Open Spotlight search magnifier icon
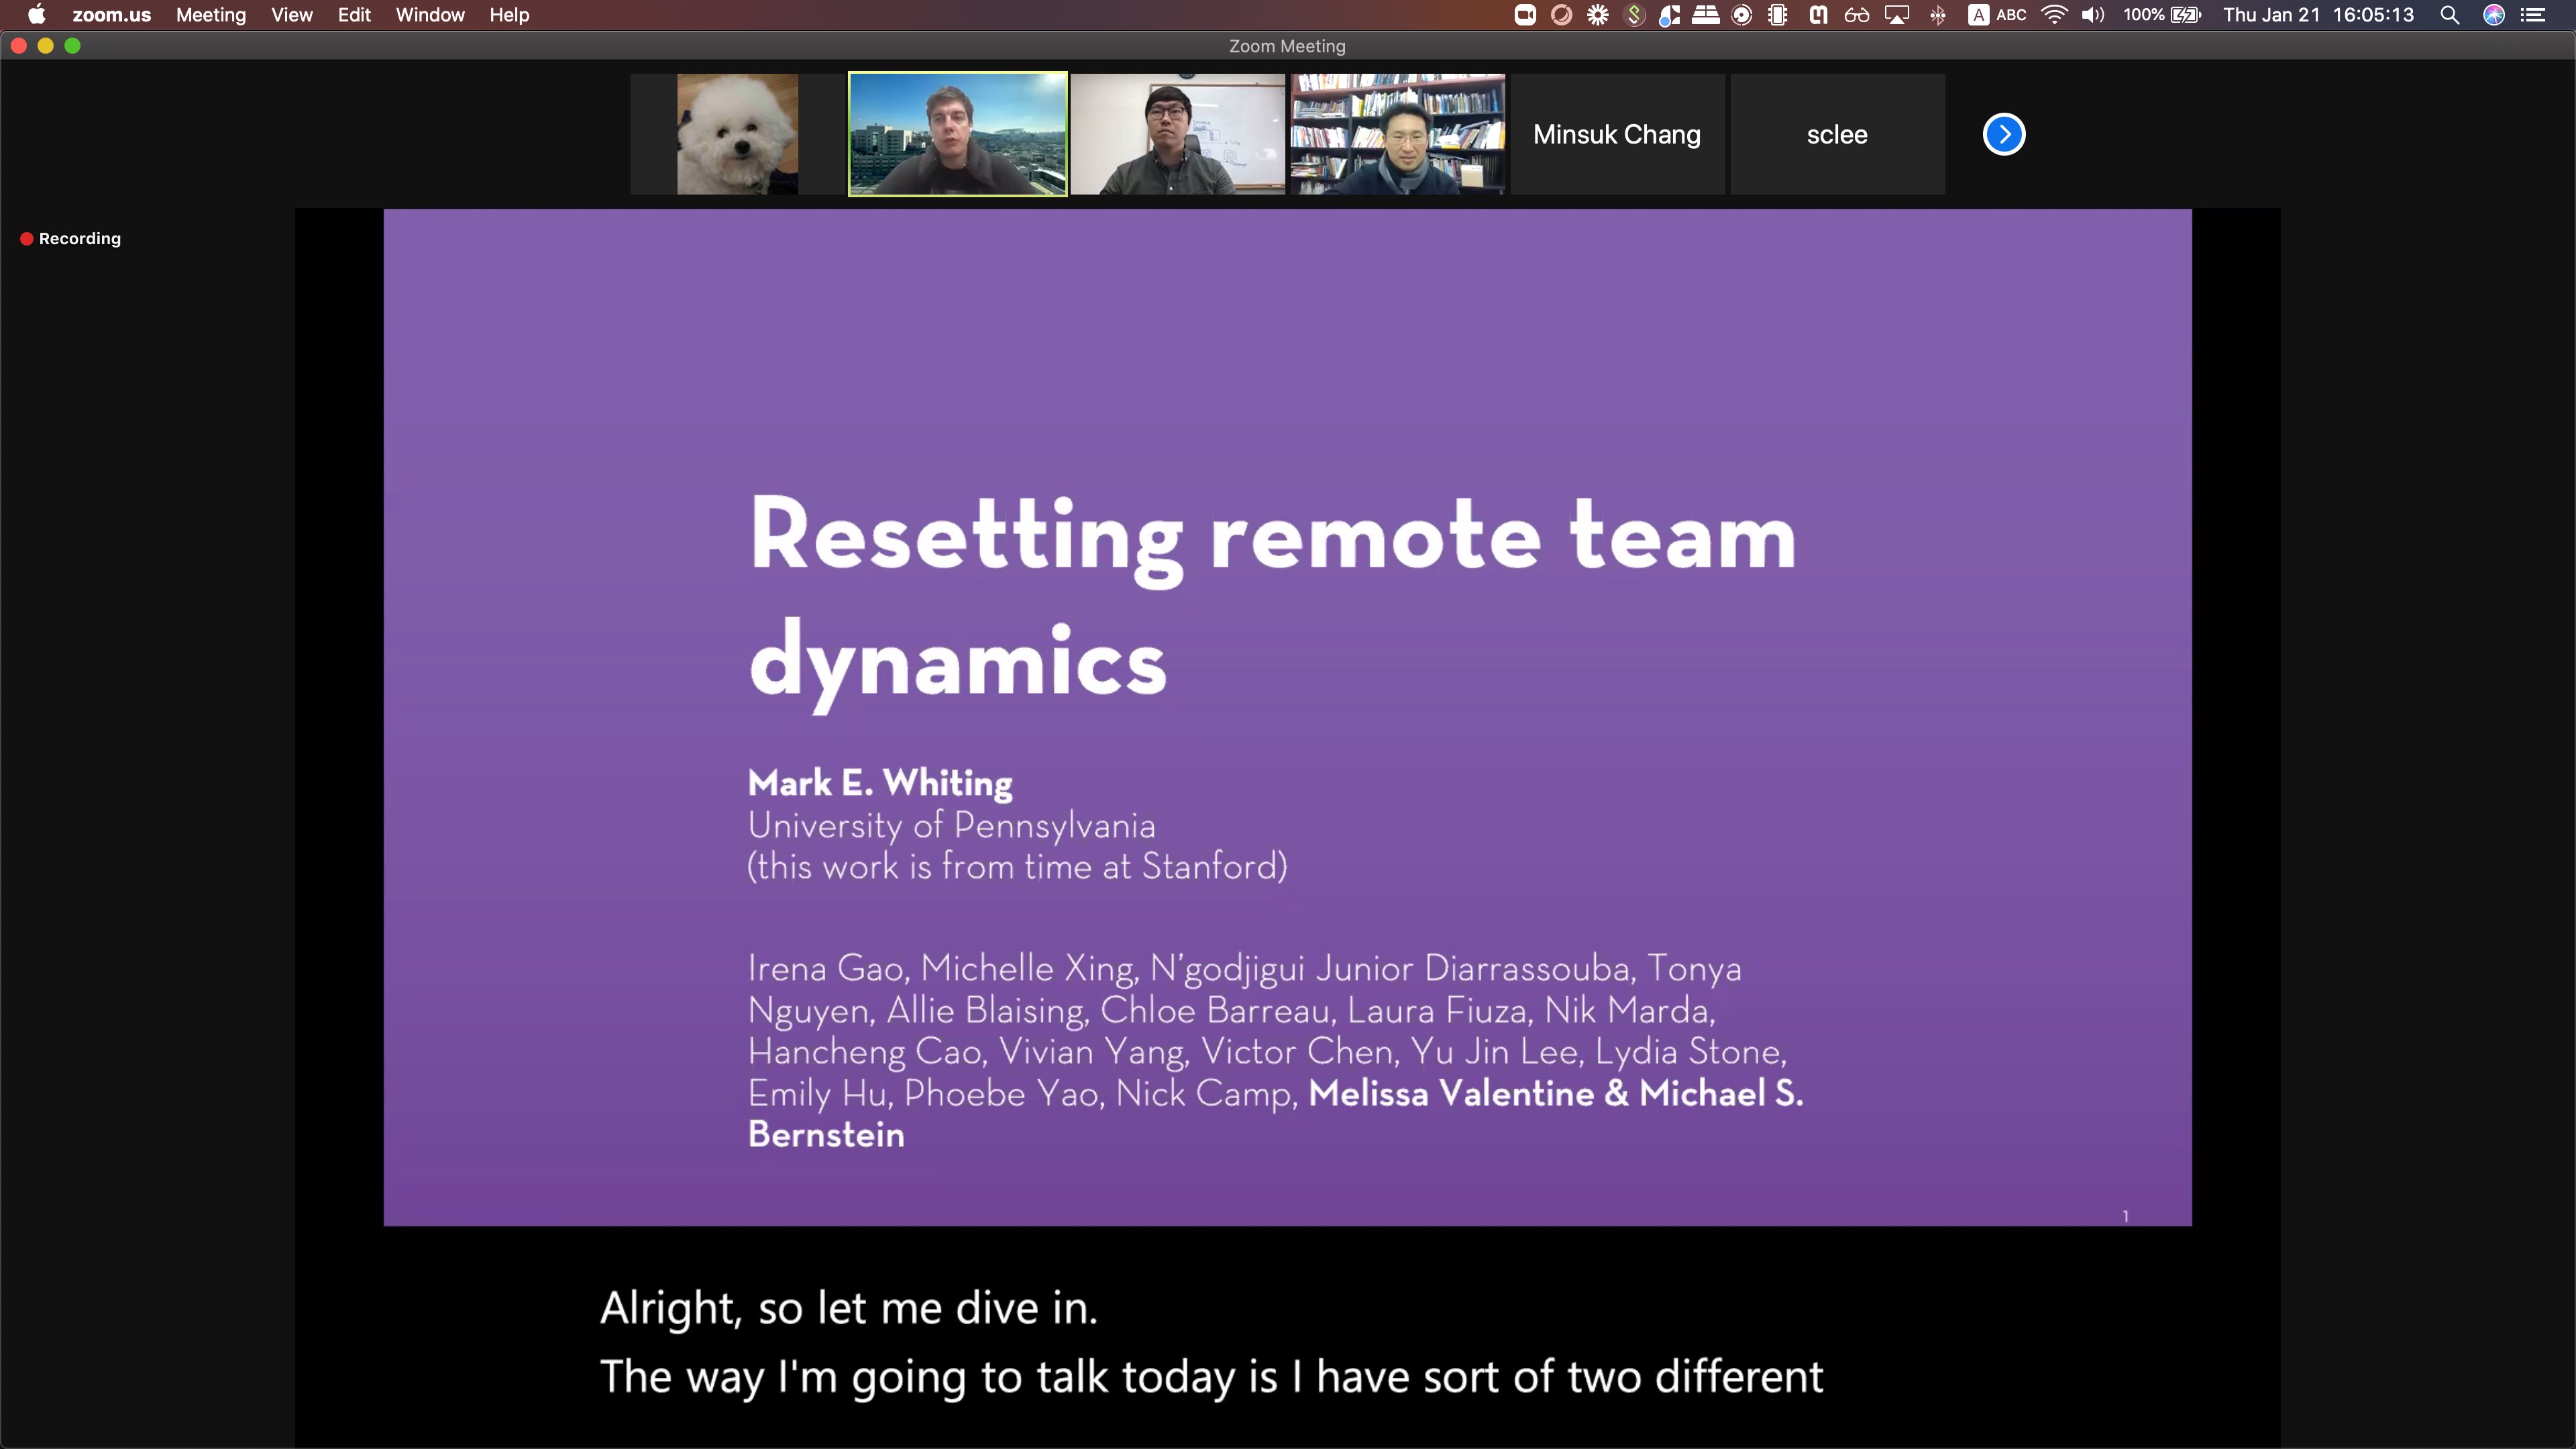2576x1449 pixels. pos(2449,15)
